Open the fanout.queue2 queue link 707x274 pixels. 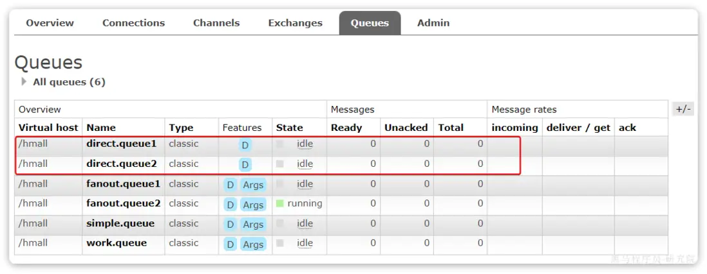coord(123,203)
